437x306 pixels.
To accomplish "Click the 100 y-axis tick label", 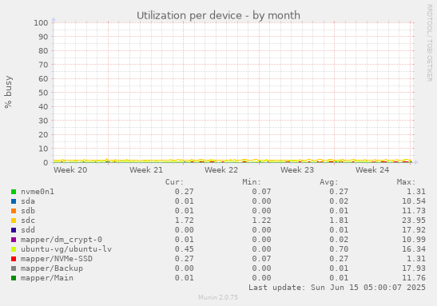I will pos(41,22).
